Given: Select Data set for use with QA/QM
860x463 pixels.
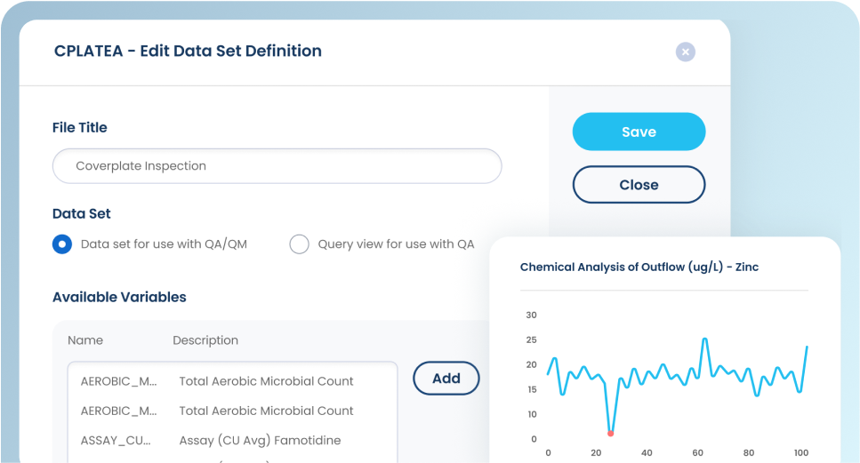Looking at the screenshot, I should click(x=62, y=244).
